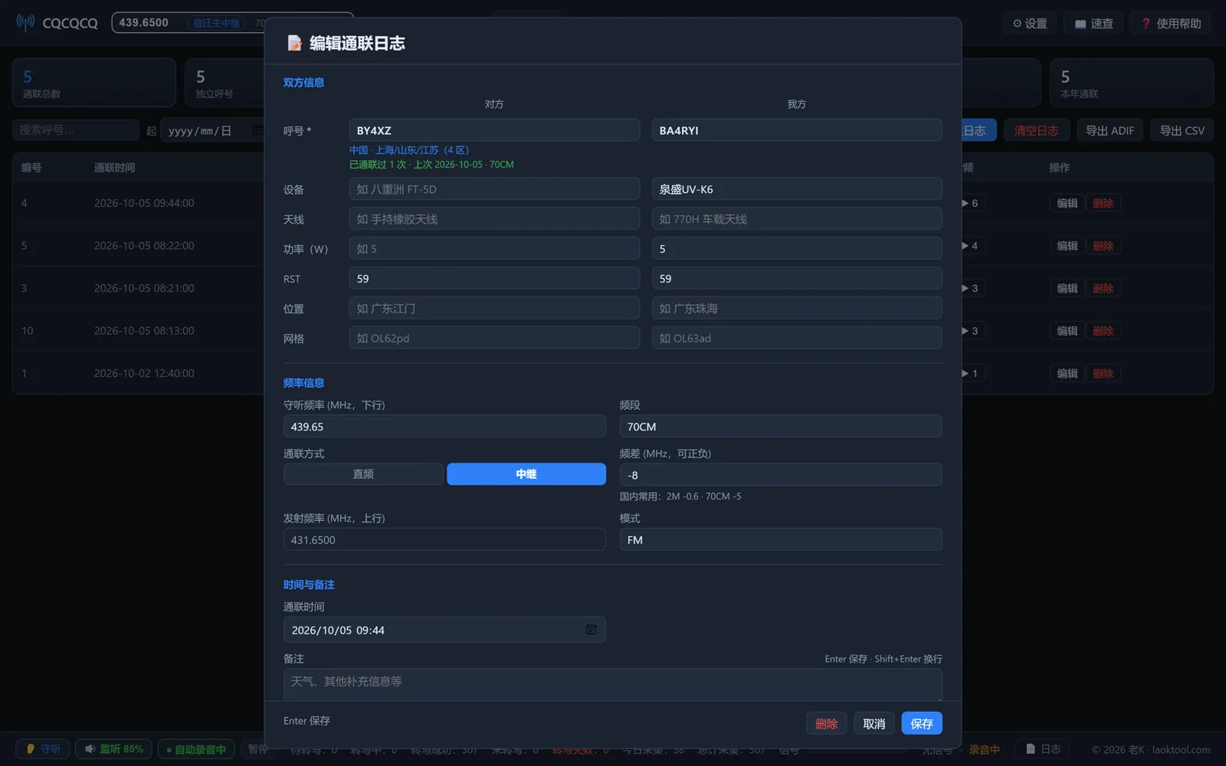
Task: Click the dialog's red 删除 button
Action: (x=827, y=723)
